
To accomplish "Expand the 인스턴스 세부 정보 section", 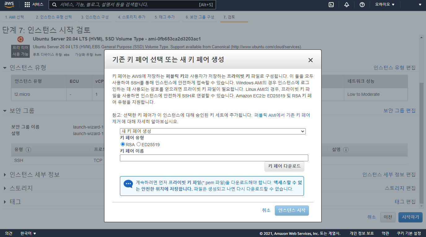I will [5, 175].
